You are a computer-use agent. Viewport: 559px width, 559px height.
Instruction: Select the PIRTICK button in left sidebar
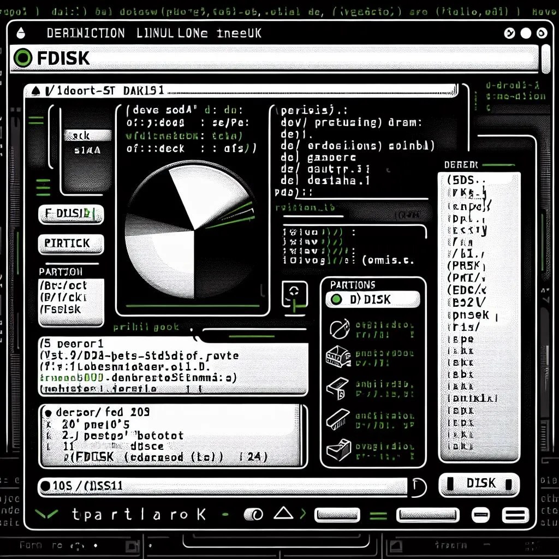(x=71, y=243)
